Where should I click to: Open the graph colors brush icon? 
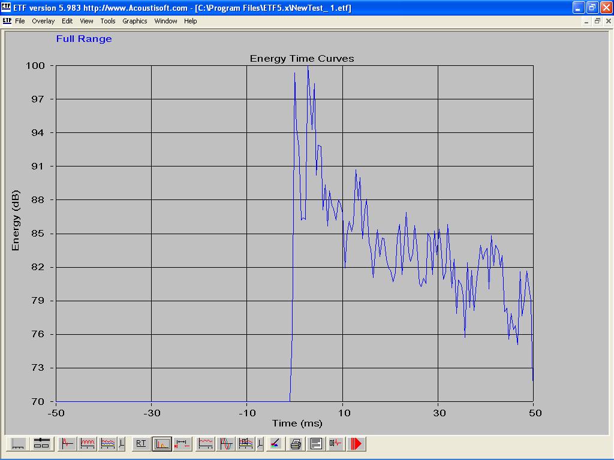tap(275, 444)
